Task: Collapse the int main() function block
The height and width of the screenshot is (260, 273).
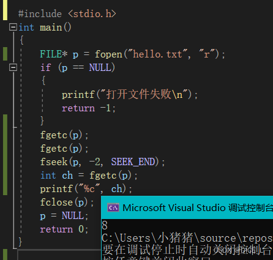Action: pos(13,27)
